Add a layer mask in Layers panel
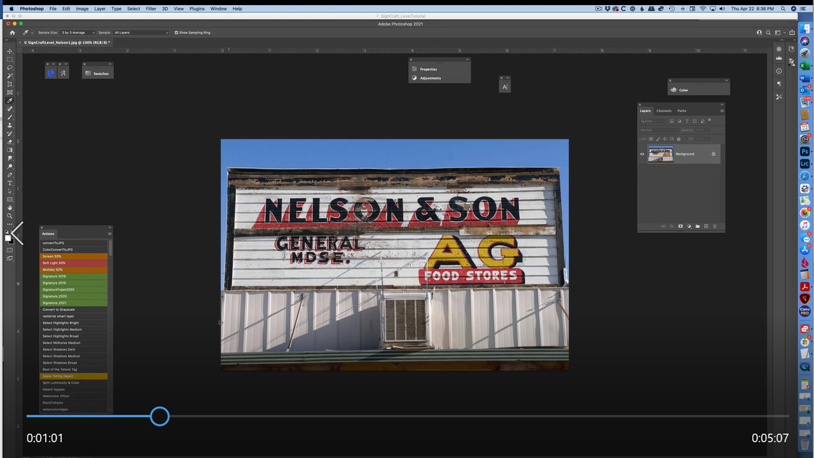814x458 pixels. pos(680,226)
